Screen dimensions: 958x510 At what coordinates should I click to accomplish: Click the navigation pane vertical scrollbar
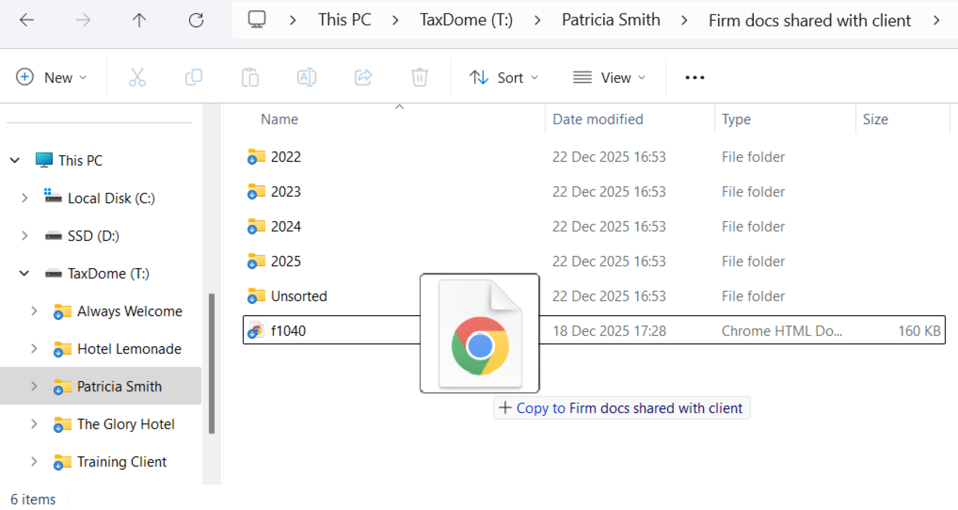(211, 363)
